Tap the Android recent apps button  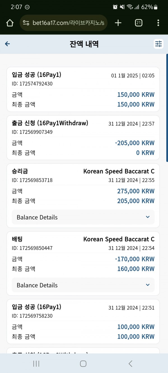(x=36, y=363)
